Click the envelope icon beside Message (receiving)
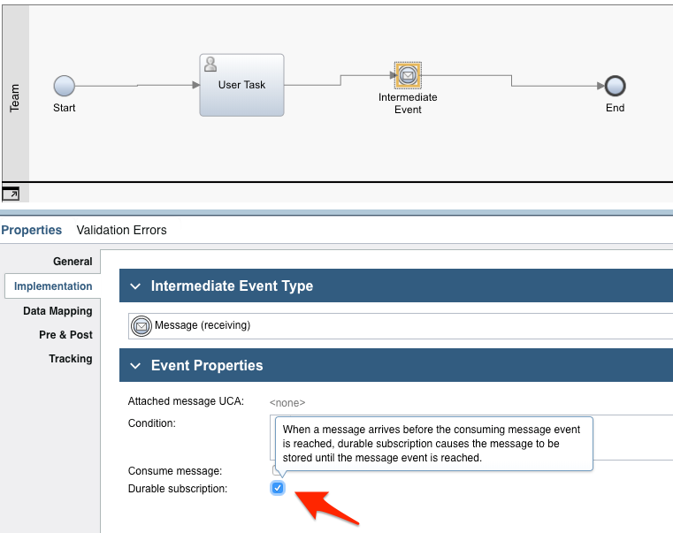This screenshot has width=673, height=533. pos(141,326)
